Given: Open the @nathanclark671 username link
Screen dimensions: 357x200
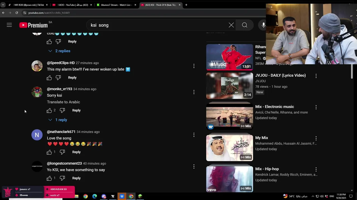Looking at the screenshot, I should click(x=61, y=132).
